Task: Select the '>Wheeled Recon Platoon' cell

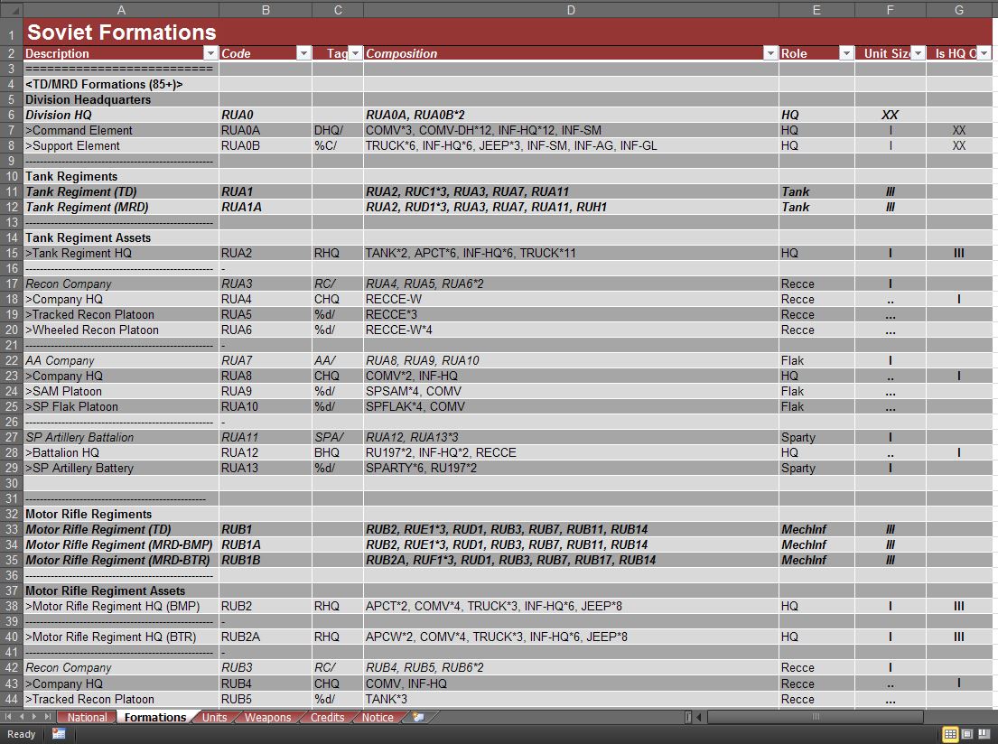Action: coord(121,330)
